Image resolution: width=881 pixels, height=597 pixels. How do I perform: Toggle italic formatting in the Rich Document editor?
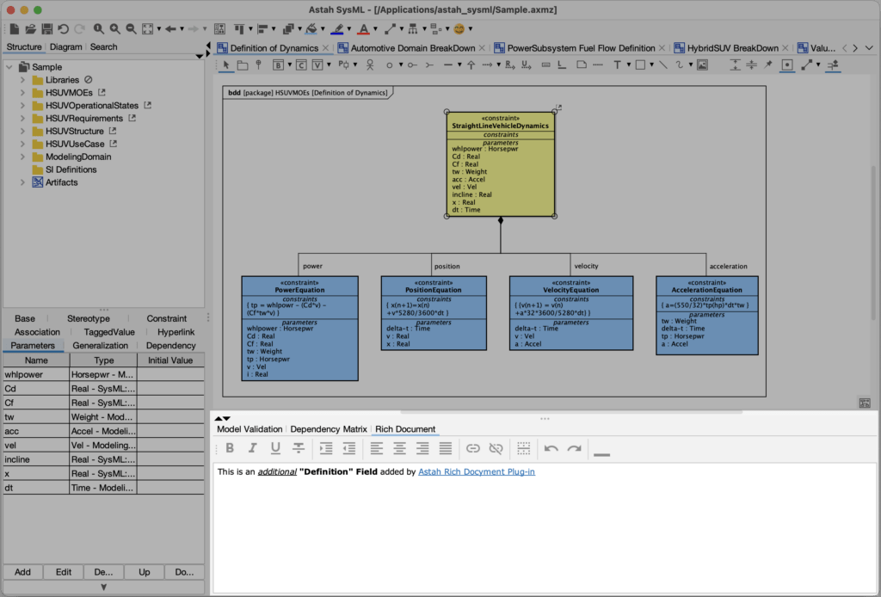click(252, 447)
